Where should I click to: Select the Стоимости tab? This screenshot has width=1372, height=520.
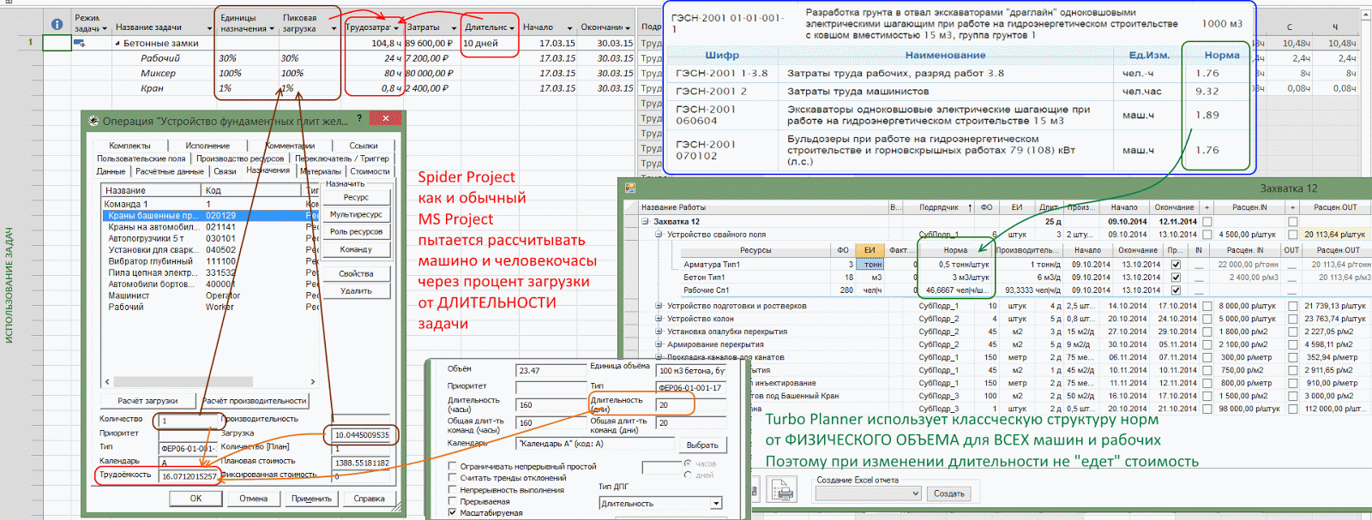point(370,171)
